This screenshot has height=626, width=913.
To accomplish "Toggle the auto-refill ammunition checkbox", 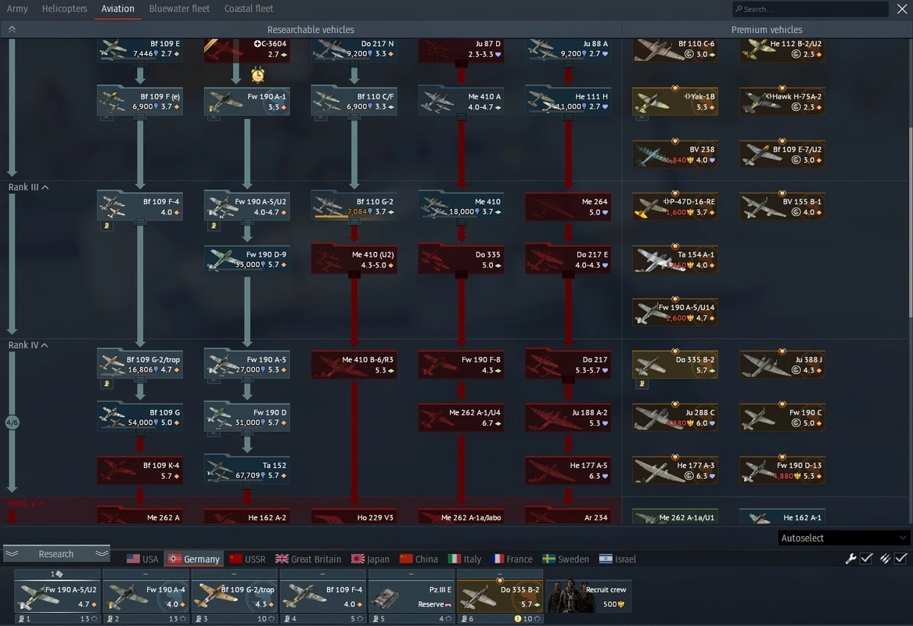I will pyautogui.click(x=900, y=558).
